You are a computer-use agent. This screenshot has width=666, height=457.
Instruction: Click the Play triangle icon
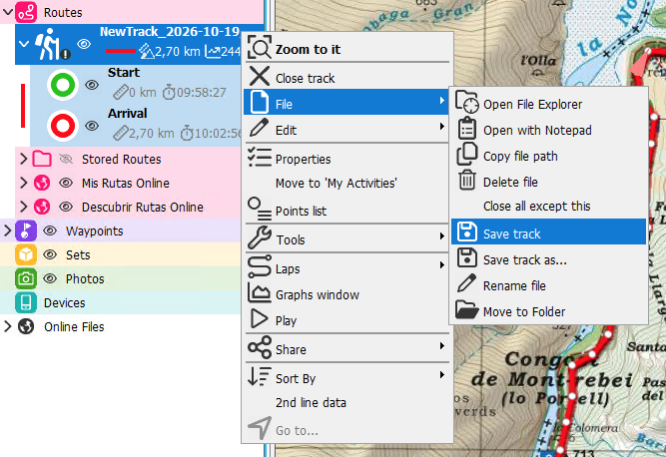pyautogui.click(x=259, y=318)
